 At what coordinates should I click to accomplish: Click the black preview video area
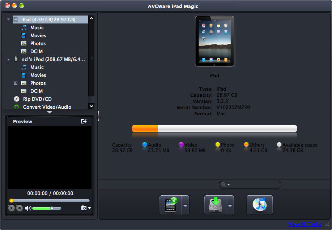50,157
